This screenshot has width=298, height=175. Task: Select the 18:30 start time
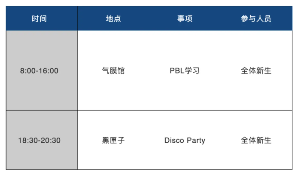(27, 141)
